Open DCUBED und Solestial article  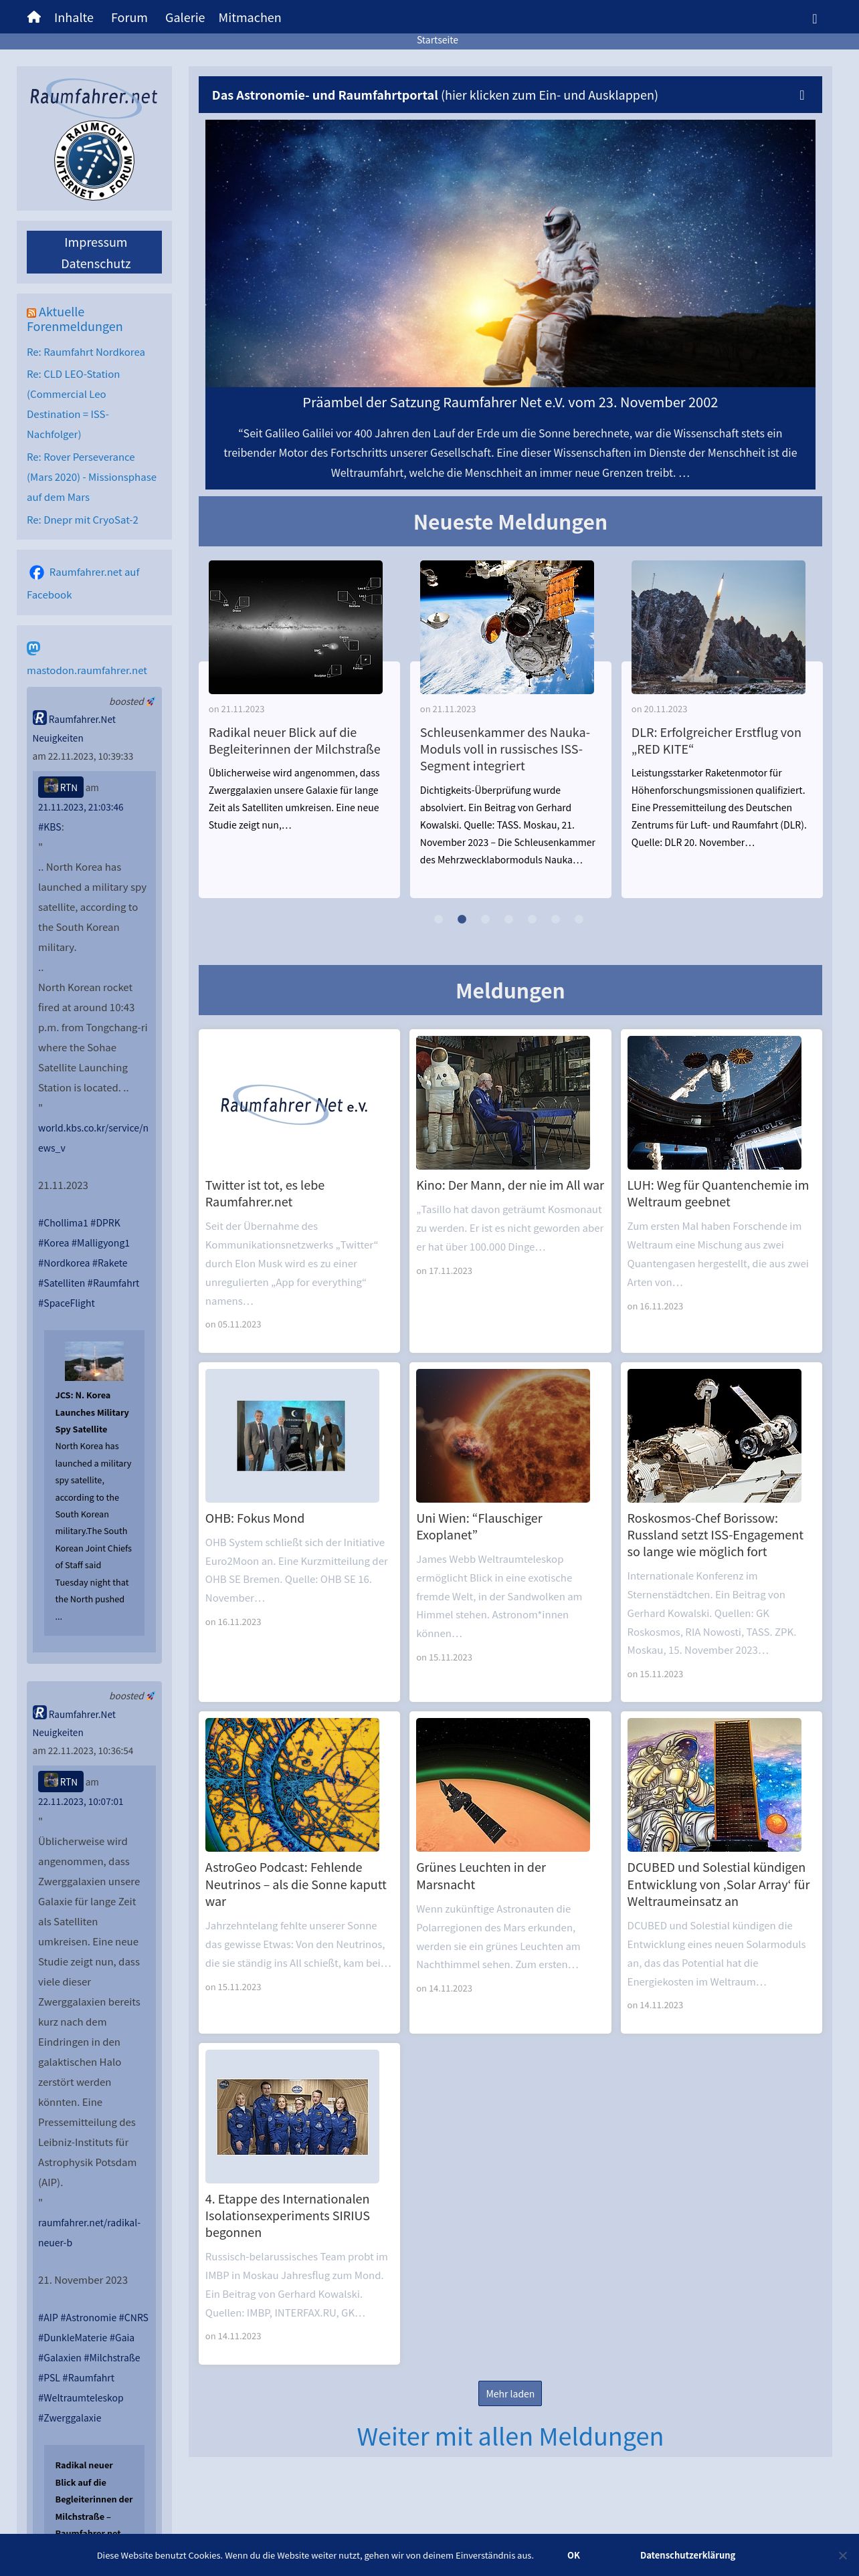click(718, 1884)
